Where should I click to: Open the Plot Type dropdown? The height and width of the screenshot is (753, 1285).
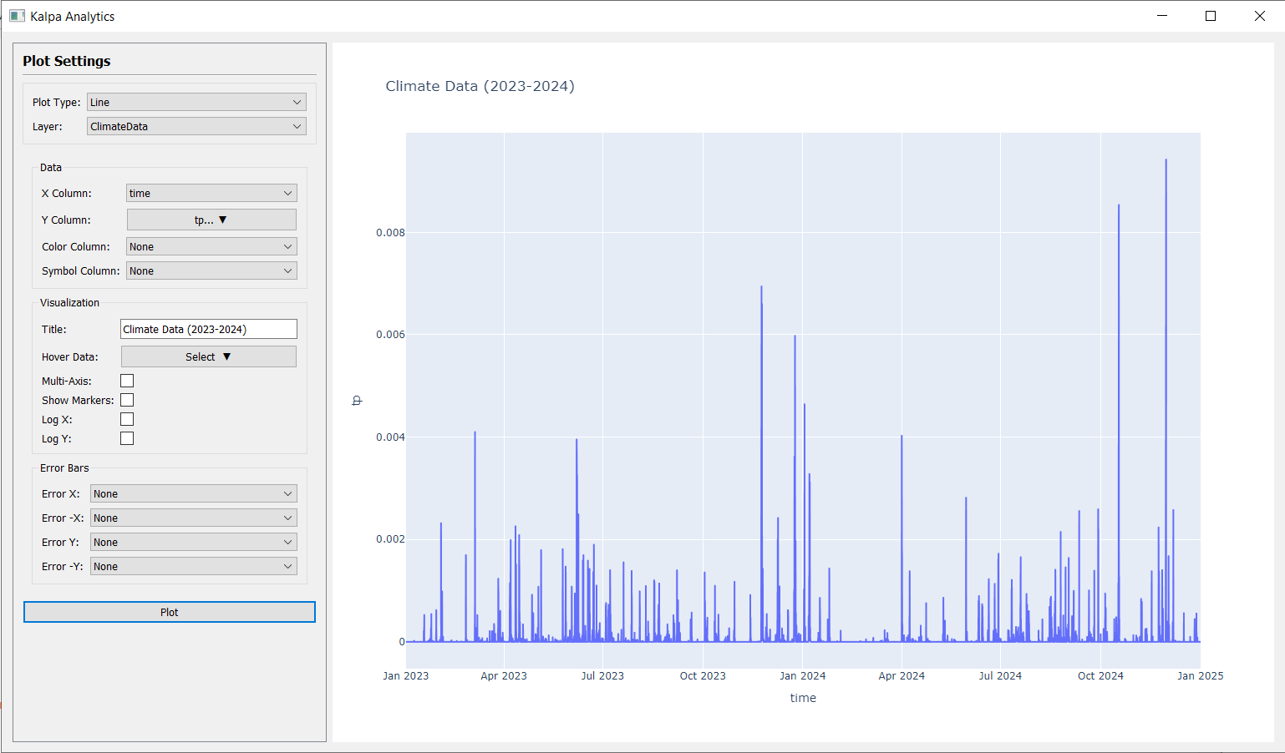(x=196, y=102)
